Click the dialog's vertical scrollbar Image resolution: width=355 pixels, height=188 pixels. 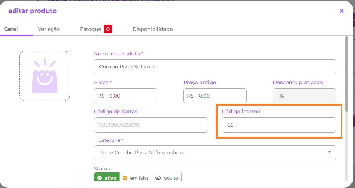tap(347, 74)
